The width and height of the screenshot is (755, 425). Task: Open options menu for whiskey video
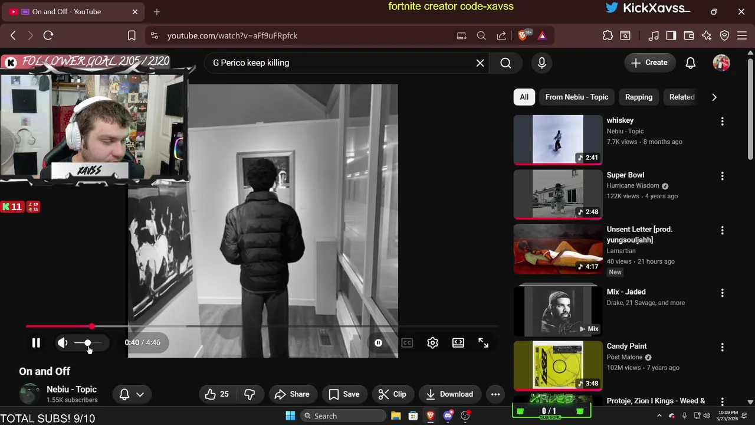(x=722, y=121)
